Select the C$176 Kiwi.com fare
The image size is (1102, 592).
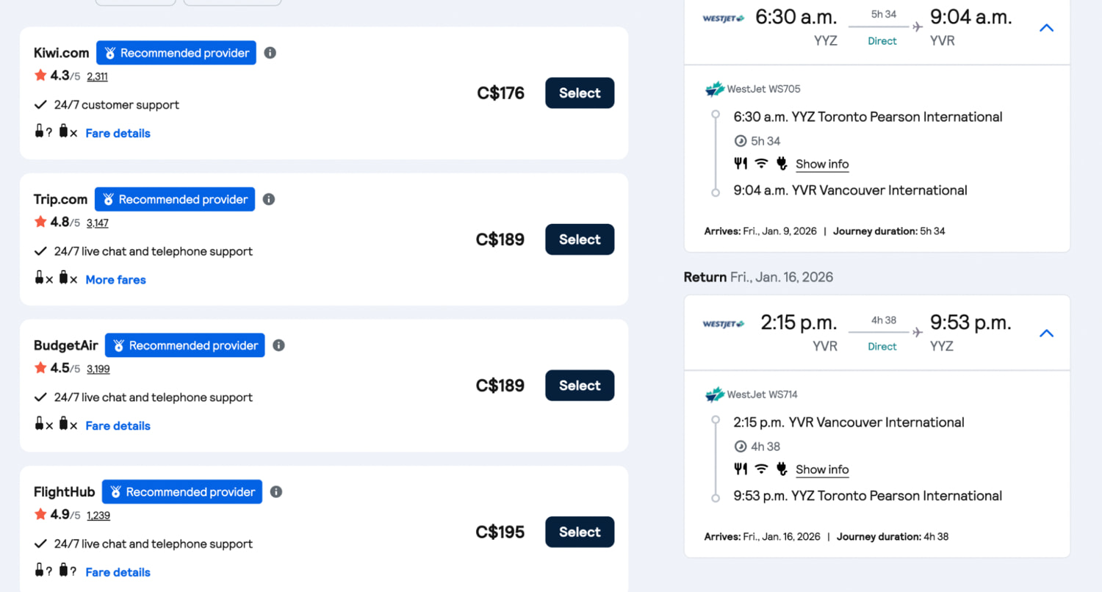[x=579, y=93]
